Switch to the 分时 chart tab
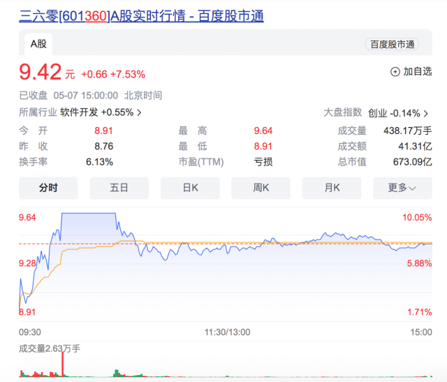 pos(48,188)
